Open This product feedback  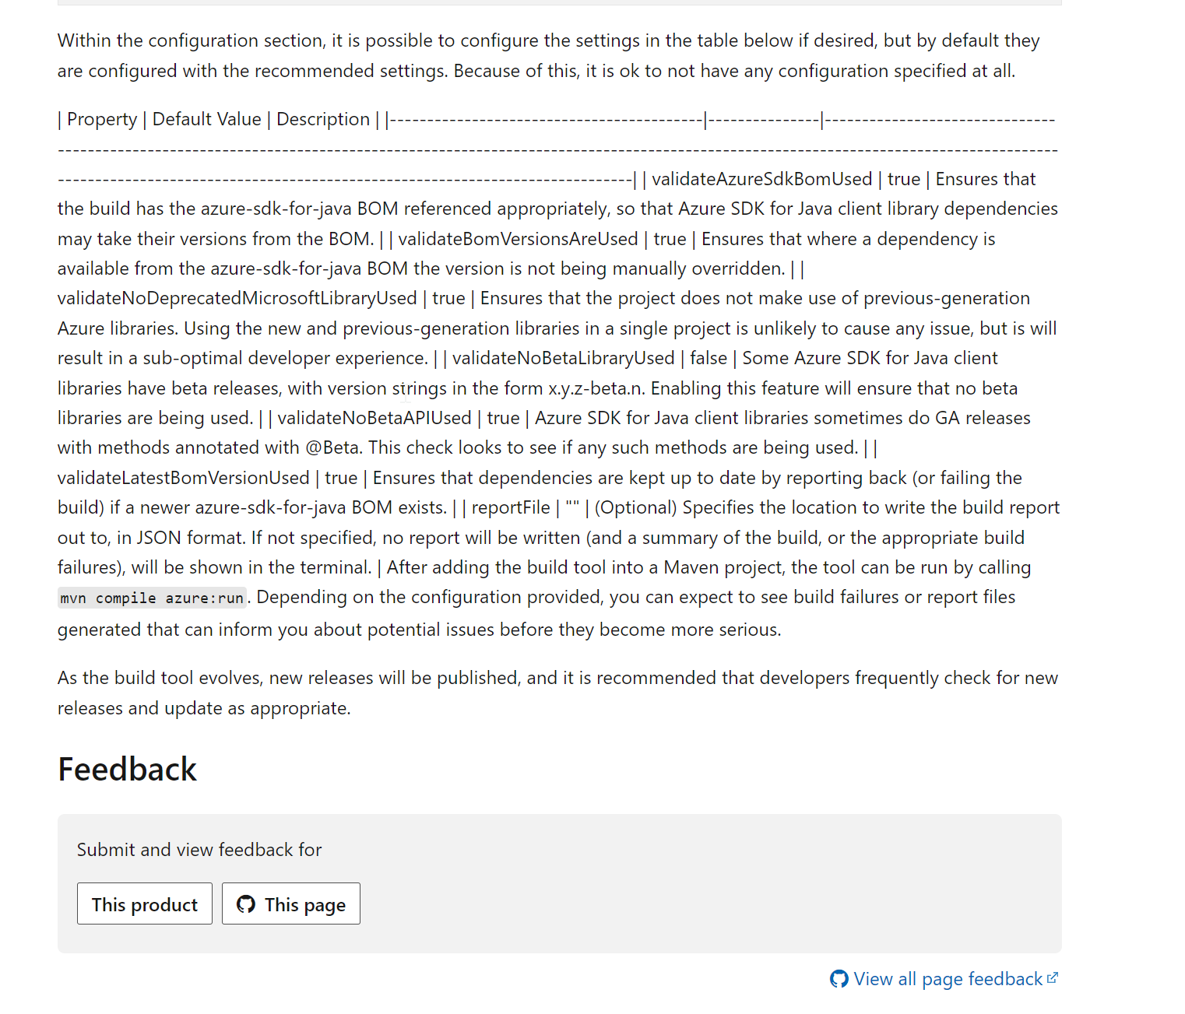click(x=144, y=903)
